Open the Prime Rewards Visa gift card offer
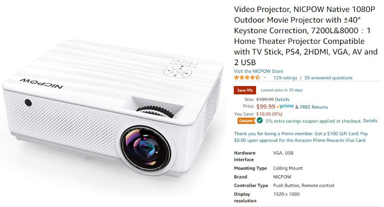 (301, 137)
